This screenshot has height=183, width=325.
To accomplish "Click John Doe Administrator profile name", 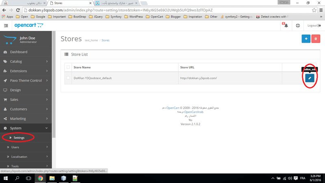I will point(27,39).
